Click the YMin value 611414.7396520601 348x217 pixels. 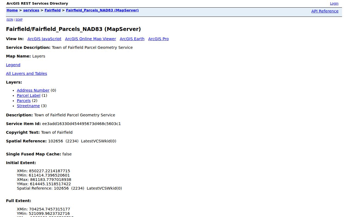[x=49, y=175]
